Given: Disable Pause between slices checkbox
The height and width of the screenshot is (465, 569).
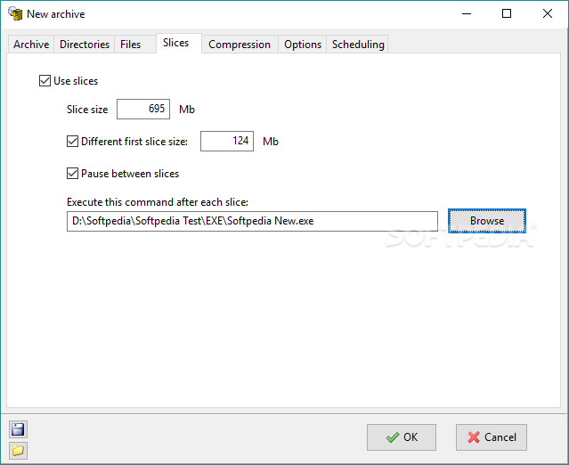Looking at the screenshot, I should pos(73,174).
